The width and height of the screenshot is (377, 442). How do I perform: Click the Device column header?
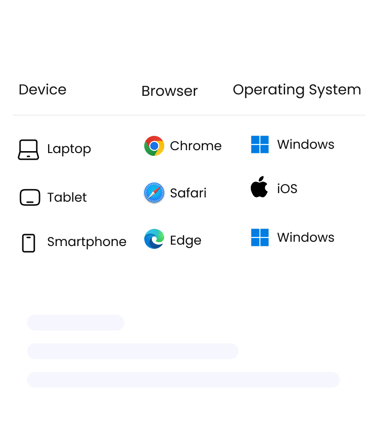[x=42, y=90]
